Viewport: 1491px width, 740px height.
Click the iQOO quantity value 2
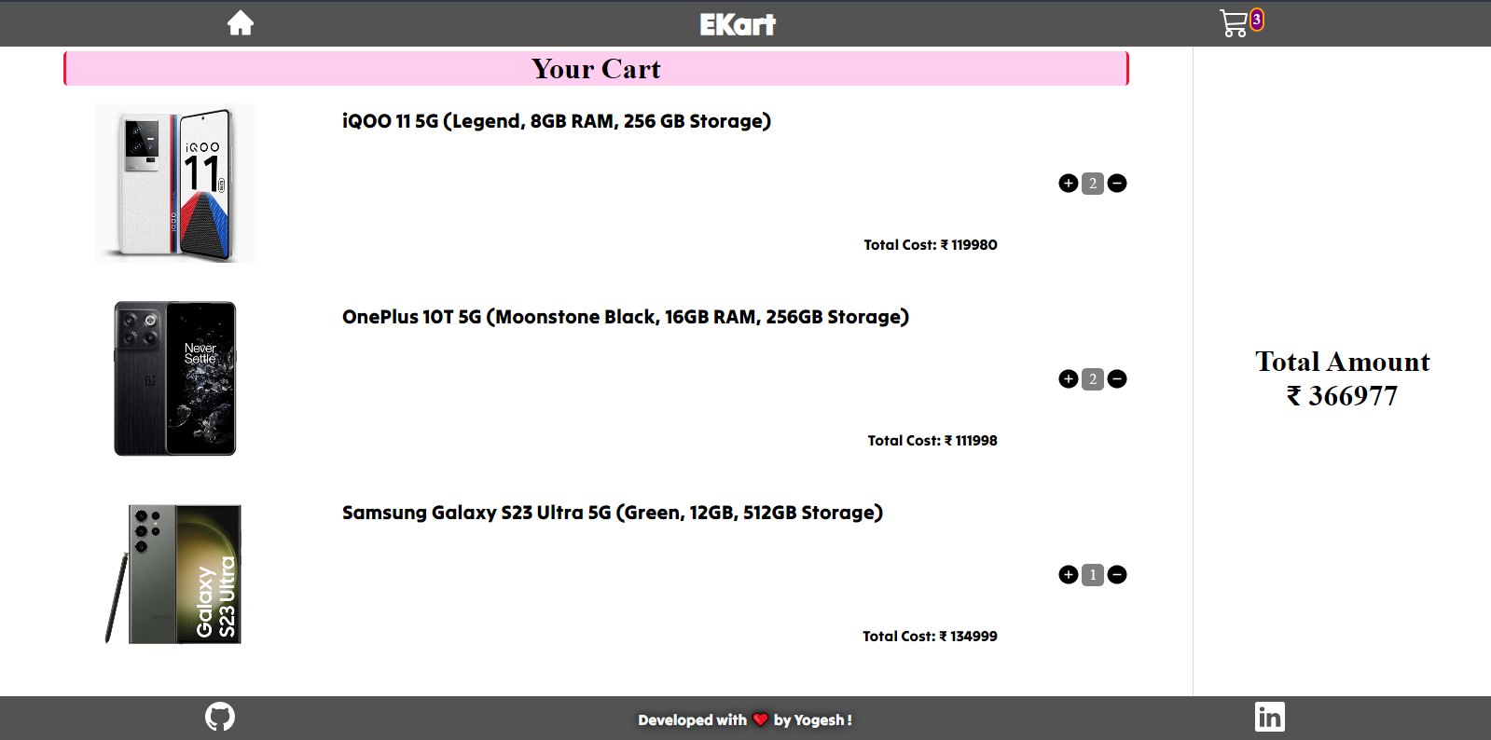coord(1093,184)
